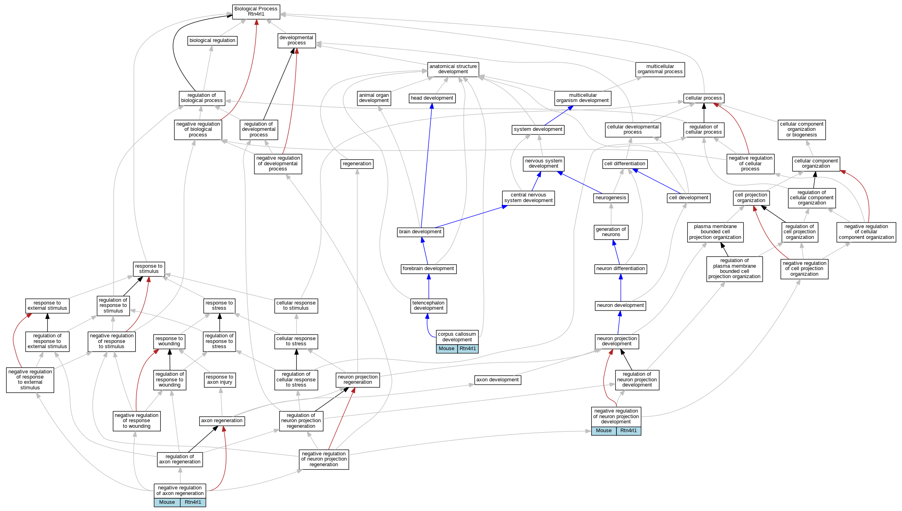Viewport: 902px width, 511px height.
Task: Select the 'regulation of biological process' node
Action: coord(202,98)
